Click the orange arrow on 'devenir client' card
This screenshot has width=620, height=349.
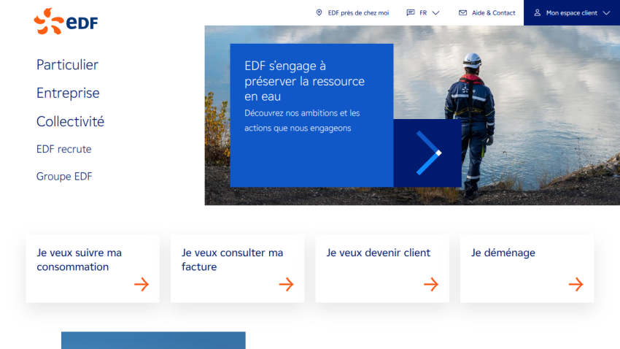pyautogui.click(x=431, y=284)
